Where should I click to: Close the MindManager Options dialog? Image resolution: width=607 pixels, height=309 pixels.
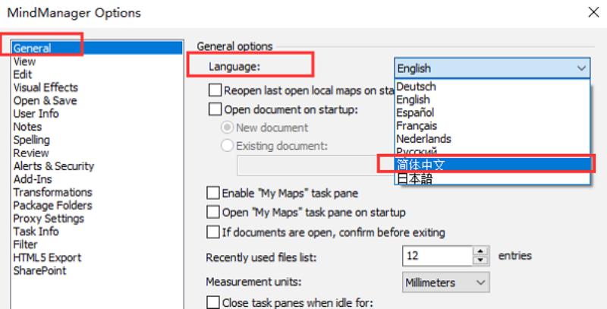(593, 12)
